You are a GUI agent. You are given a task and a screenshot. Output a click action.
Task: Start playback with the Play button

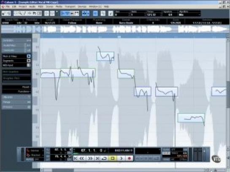[121, 158]
